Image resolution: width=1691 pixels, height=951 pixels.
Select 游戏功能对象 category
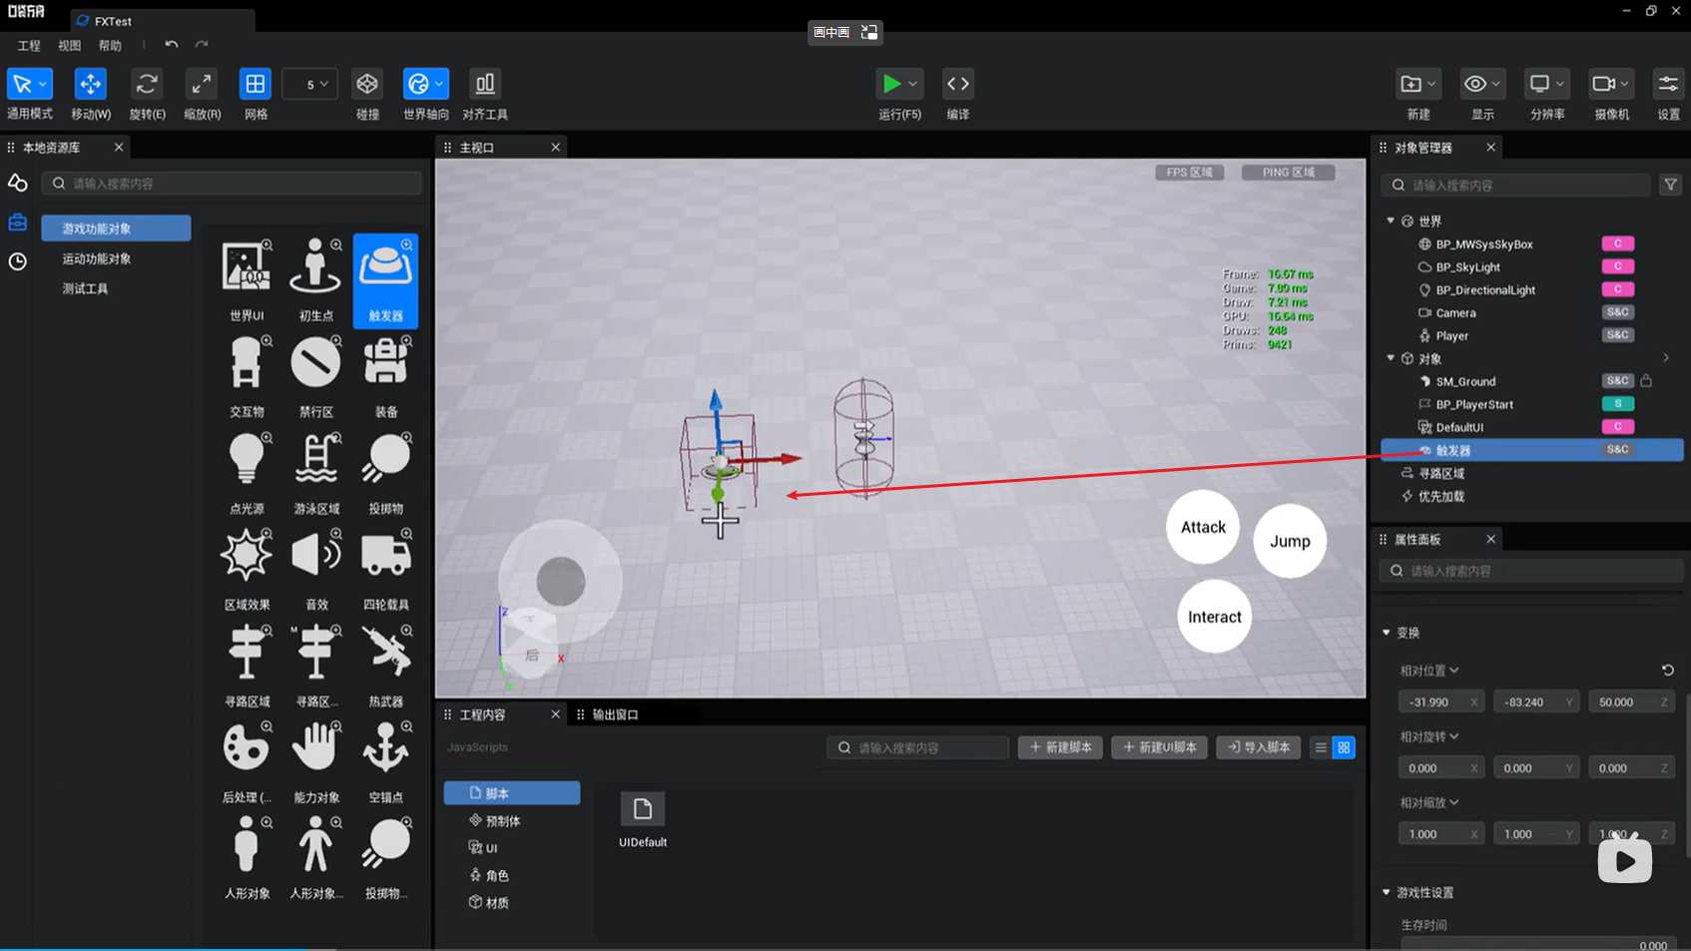(x=116, y=229)
